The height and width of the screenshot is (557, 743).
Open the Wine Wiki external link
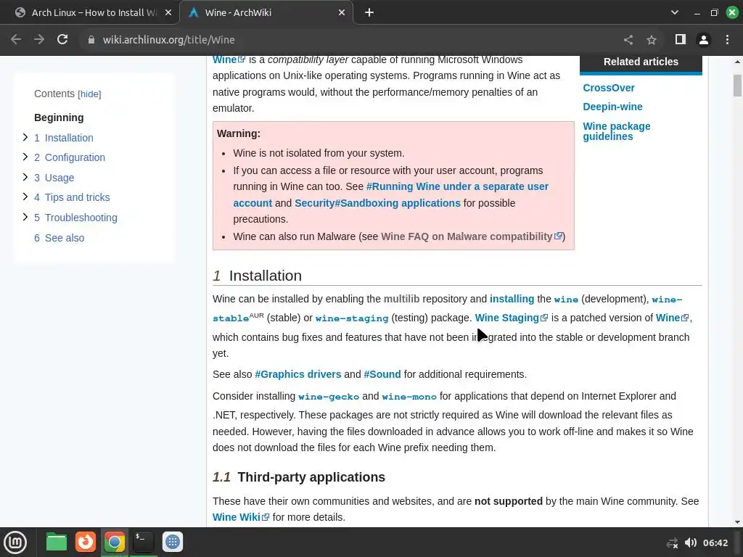point(241,517)
